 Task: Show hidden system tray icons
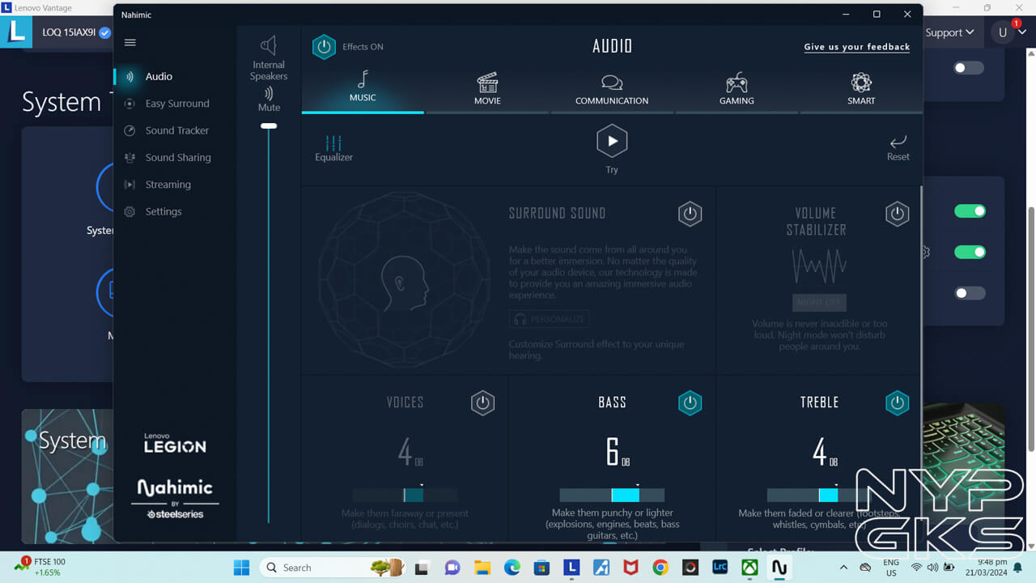pyautogui.click(x=843, y=568)
